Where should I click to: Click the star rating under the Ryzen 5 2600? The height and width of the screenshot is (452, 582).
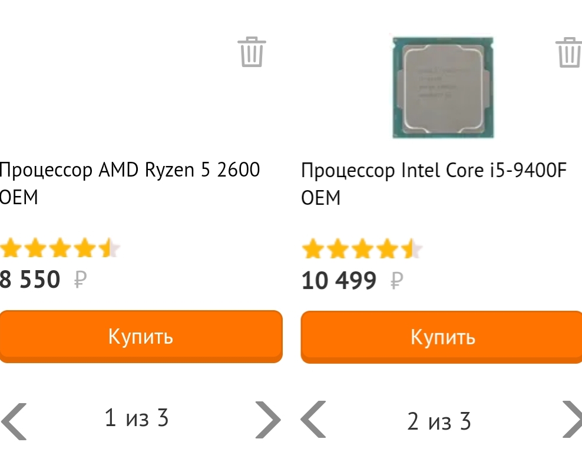pos(60,250)
